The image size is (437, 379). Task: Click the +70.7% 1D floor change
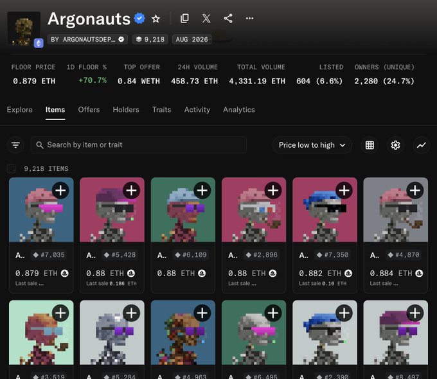pos(93,80)
